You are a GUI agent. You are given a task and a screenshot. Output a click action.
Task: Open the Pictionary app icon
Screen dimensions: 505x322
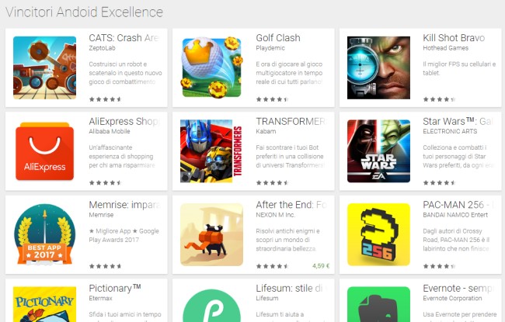[45, 304]
